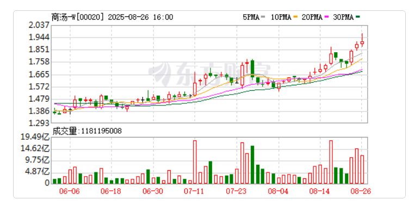Click the 06-30 date label
Viewport: 415px width, 212px height.
(x=153, y=191)
